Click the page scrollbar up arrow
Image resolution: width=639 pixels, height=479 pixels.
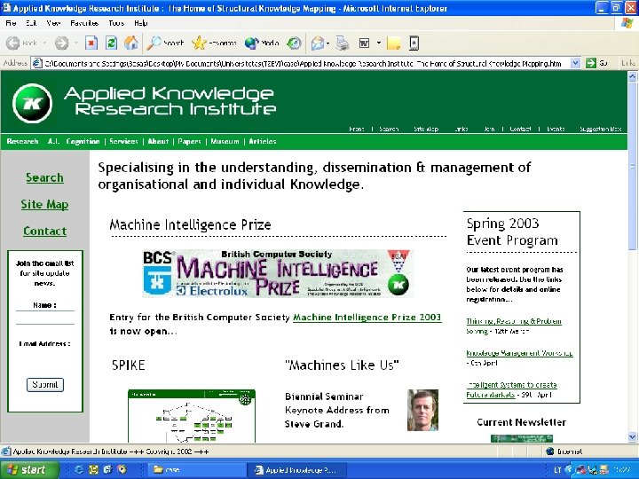[x=632, y=76]
